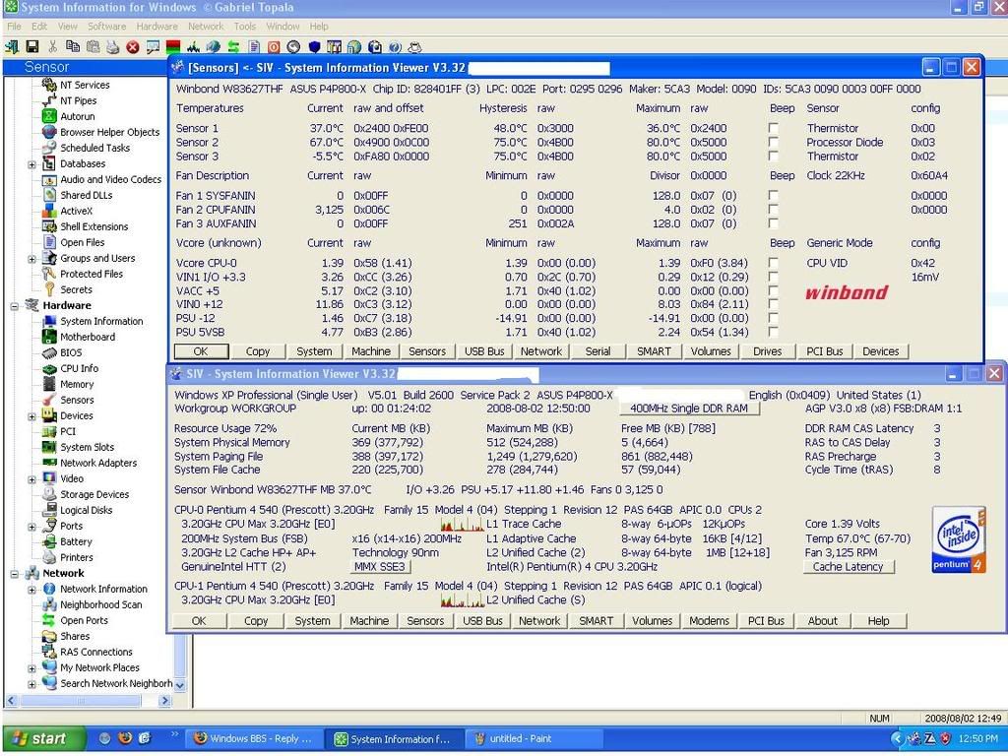
Task: Click the blue question mark help toolbar icon
Action: click(395, 47)
